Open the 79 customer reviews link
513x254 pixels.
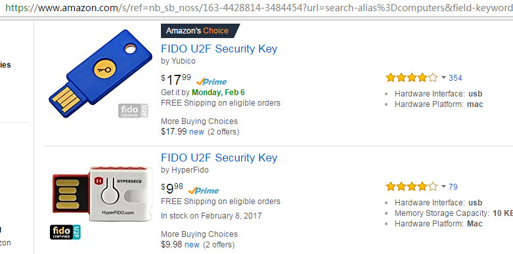click(x=453, y=186)
